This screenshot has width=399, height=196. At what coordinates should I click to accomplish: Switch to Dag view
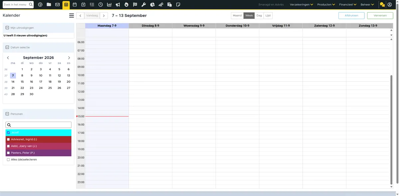pos(259,16)
